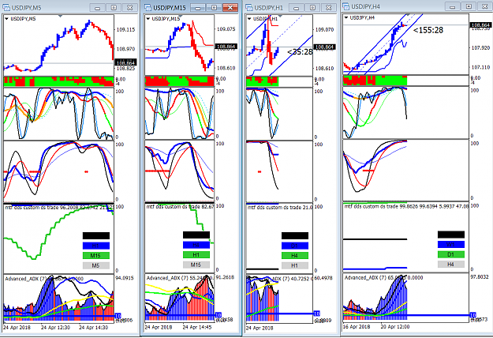Expand the USDJPY,M5 chart label arrow
This screenshot has height=338, width=493.
(x=6, y=19)
